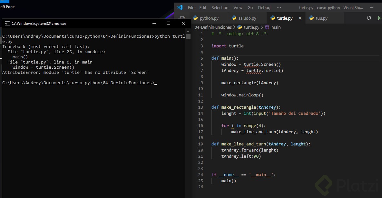Click 'tAndrey = turtle.Turtle()' code line

[x=252, y=71]
